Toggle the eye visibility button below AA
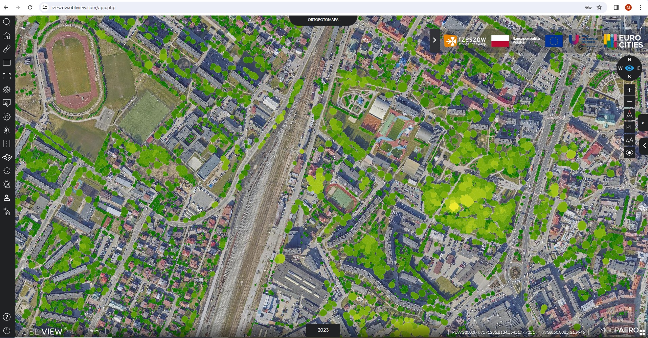 pos(629,153)
